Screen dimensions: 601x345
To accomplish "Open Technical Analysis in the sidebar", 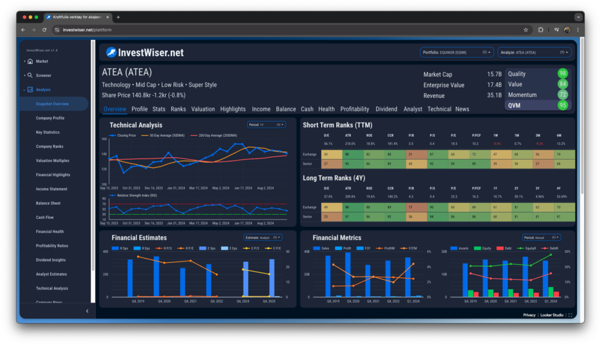I will (x=52, y=288).
